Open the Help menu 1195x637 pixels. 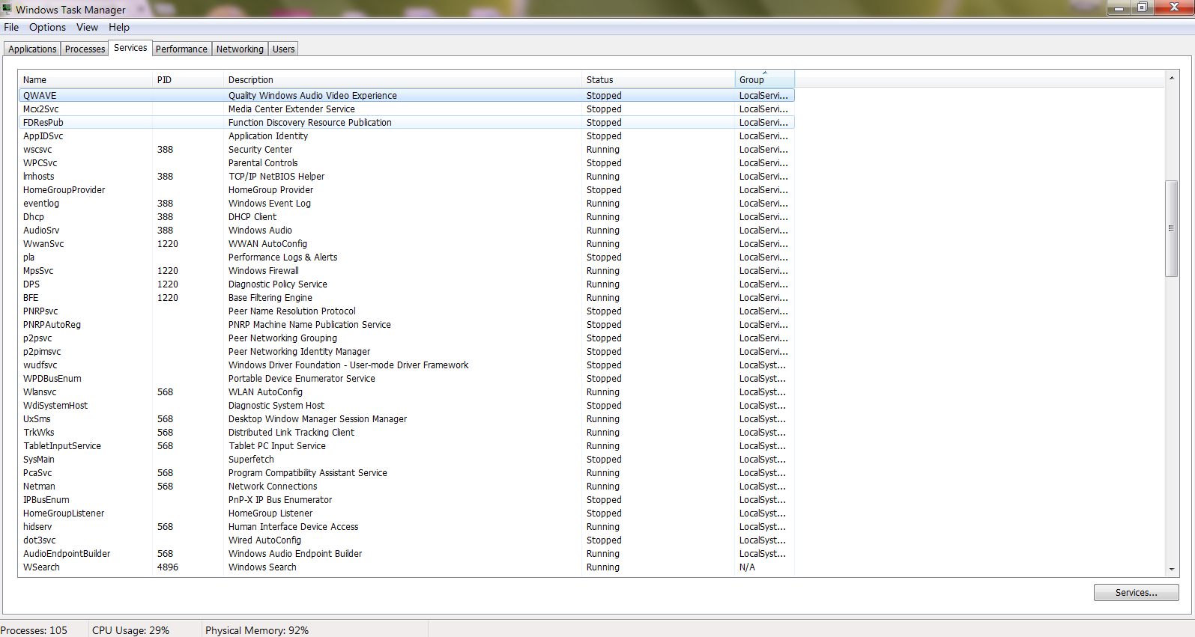(x=119, y=27)
